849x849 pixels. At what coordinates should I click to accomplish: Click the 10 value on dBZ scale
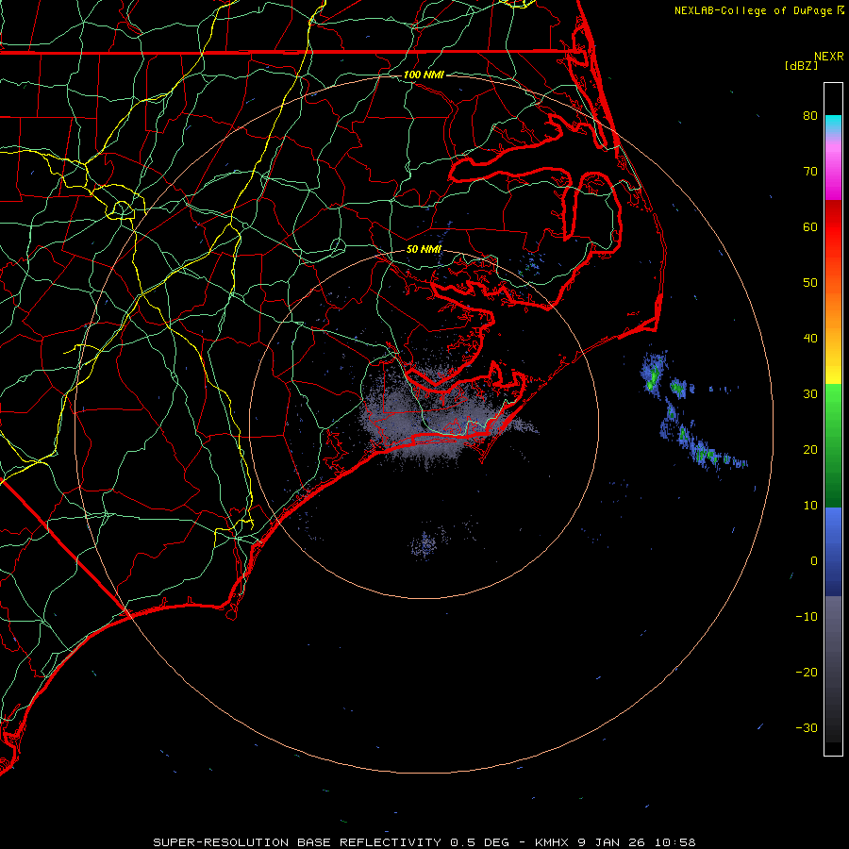[x=810, y=506]
